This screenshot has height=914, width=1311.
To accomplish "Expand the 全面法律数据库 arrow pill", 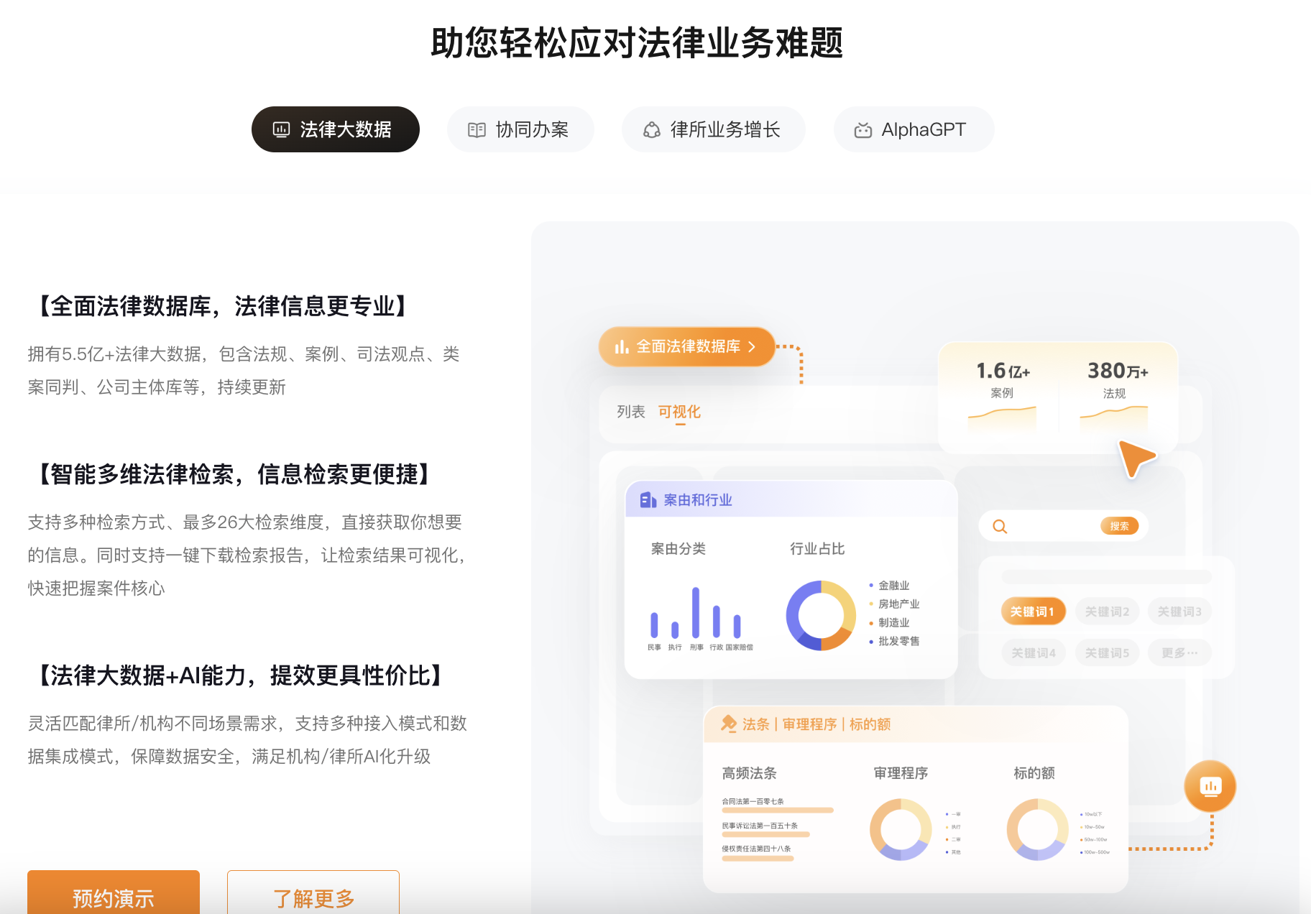I will [686, 347].
